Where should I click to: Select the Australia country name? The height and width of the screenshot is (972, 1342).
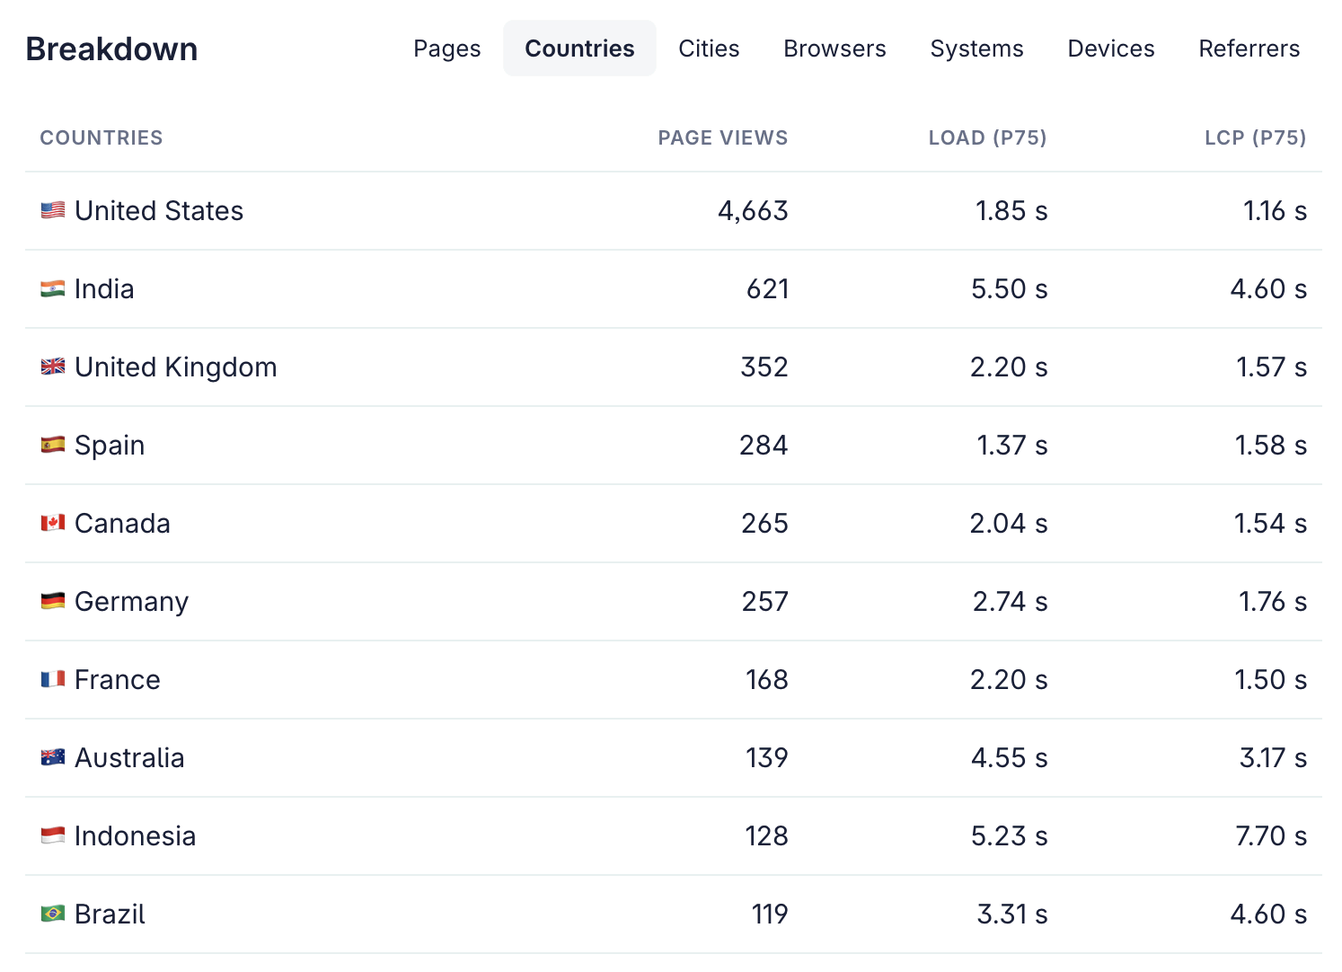tap(129, 757)
